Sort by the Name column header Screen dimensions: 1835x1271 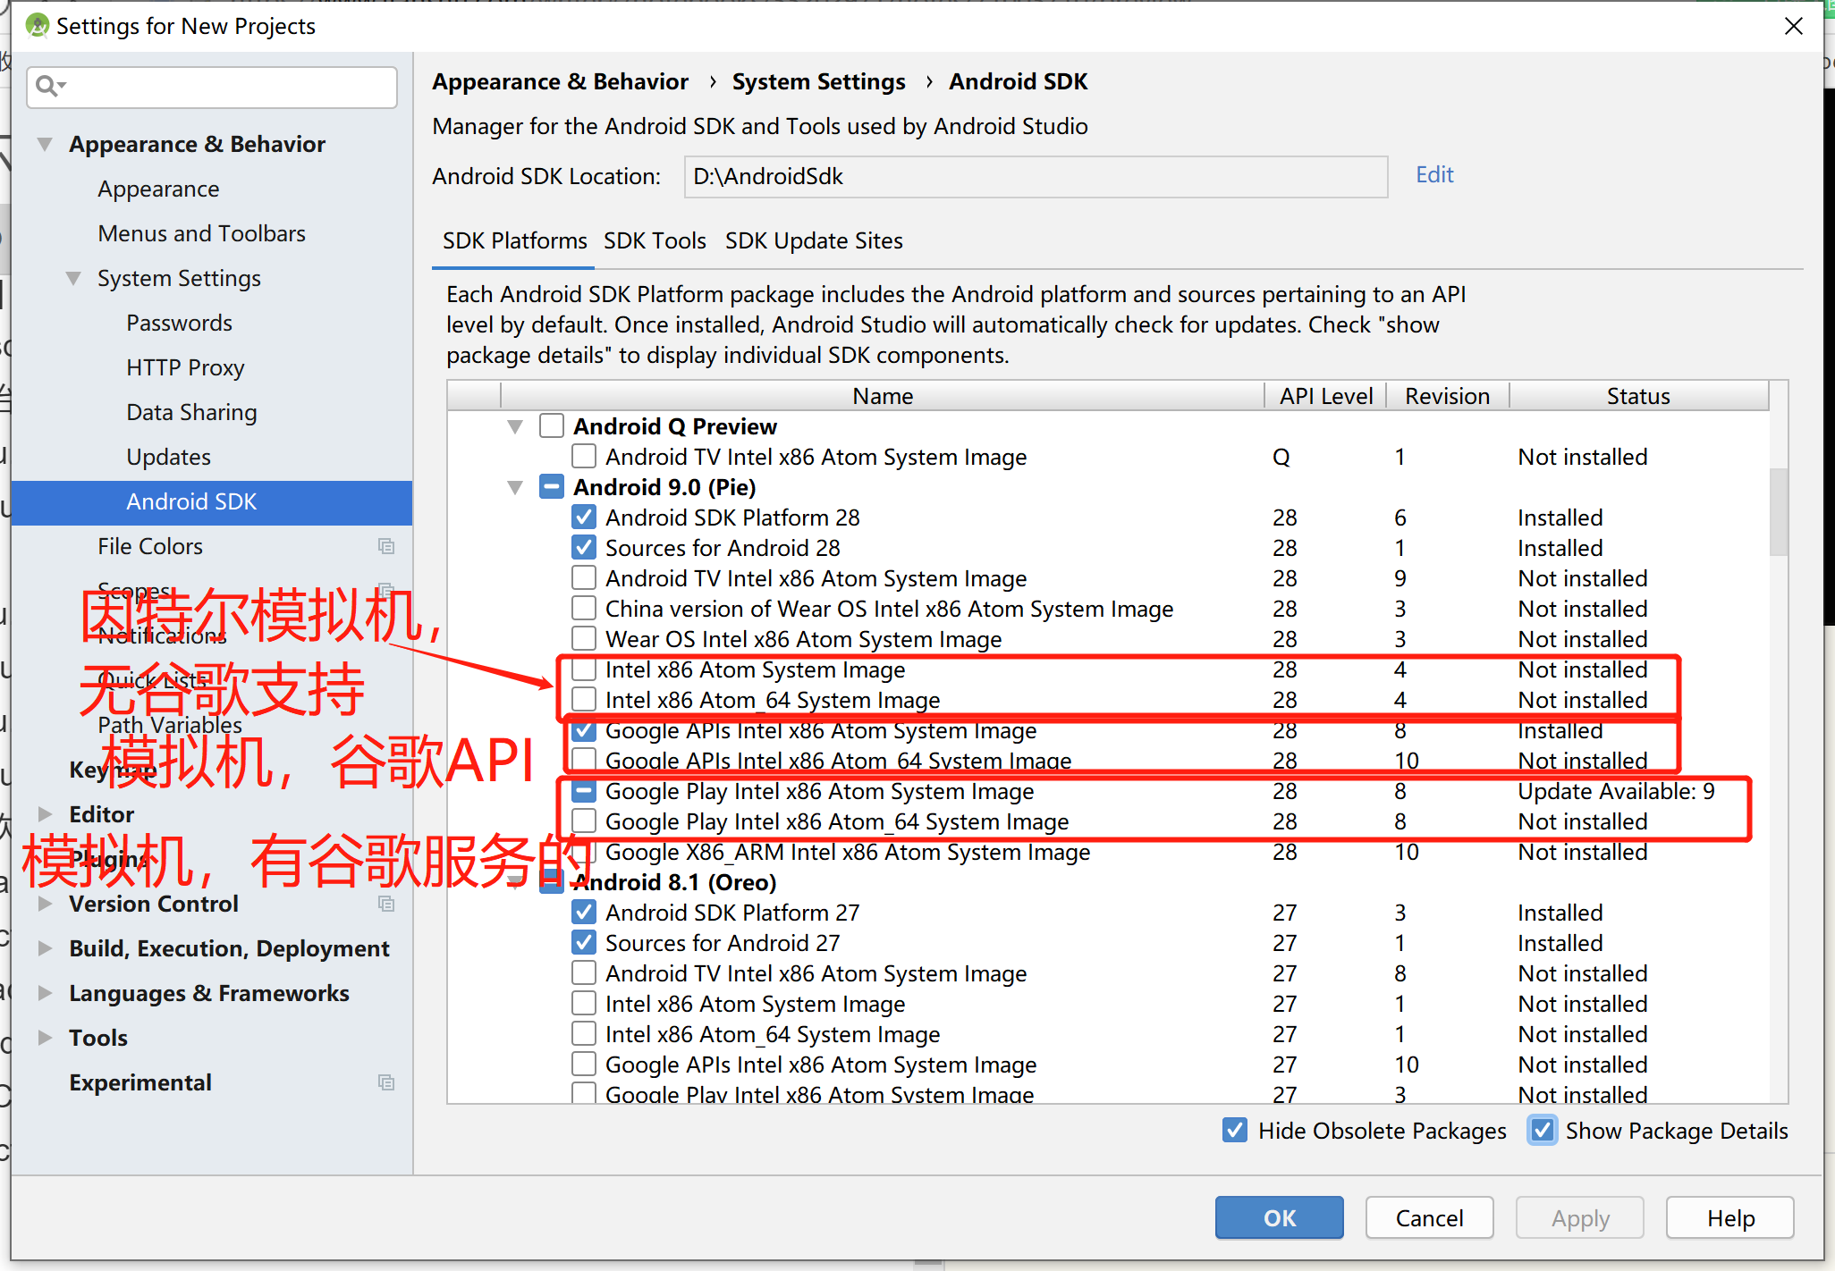pyautogui.click(x=883, y=396)
